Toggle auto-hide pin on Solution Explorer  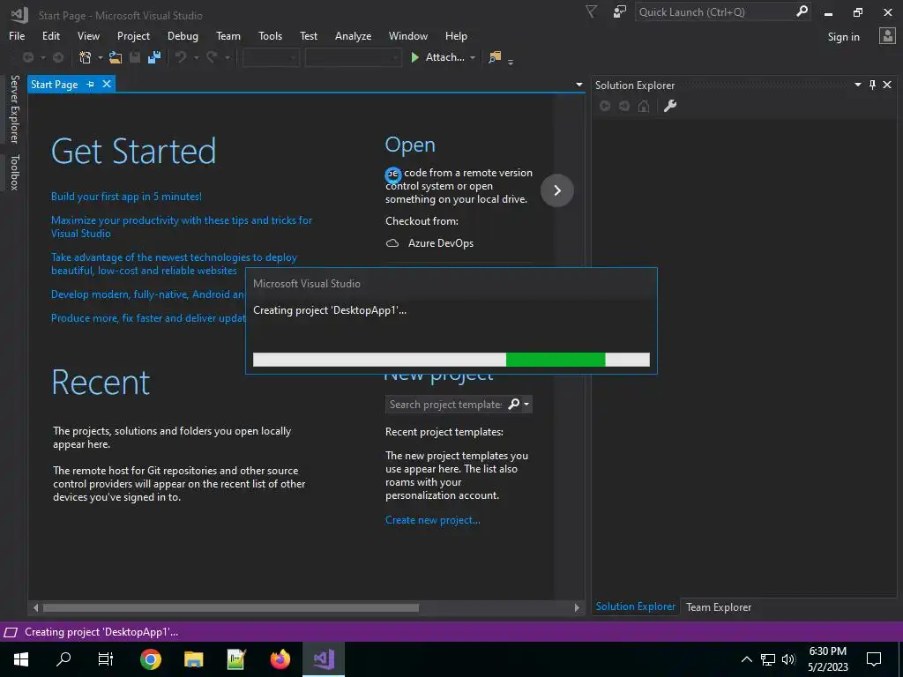[x=872, y=85]
